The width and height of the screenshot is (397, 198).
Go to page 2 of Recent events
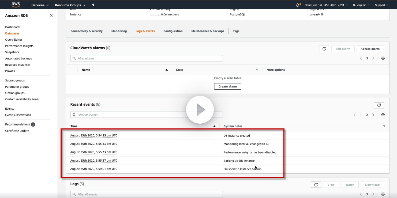[x=367, y=115]
